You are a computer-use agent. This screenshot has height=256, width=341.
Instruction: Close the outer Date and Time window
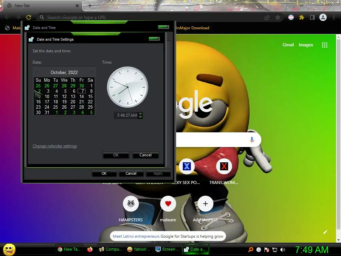(x=164, y=27)
